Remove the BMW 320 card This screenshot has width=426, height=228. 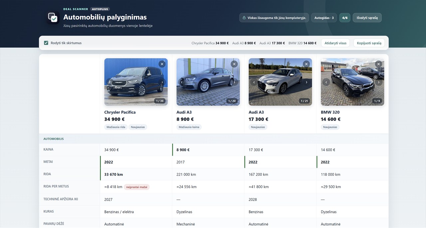[x=378, y=64]
